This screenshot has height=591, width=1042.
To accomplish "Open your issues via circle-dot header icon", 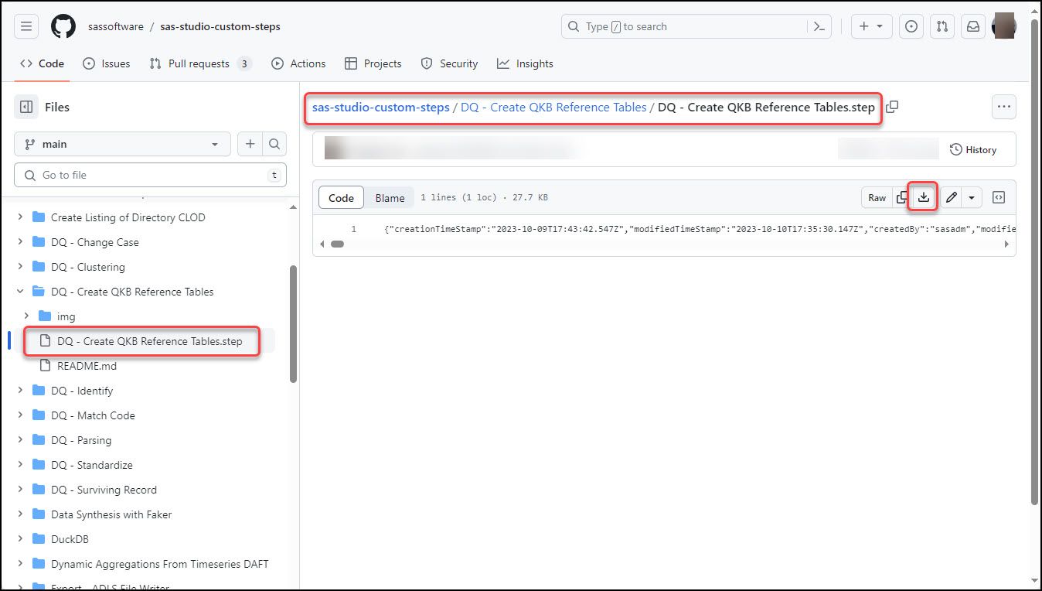I will click(911, 26).
